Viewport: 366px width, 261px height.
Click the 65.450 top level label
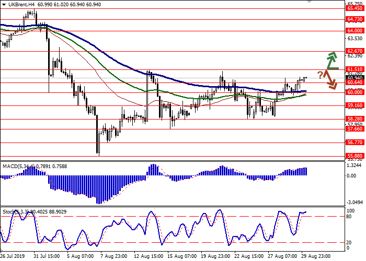[x=354, y=8]
